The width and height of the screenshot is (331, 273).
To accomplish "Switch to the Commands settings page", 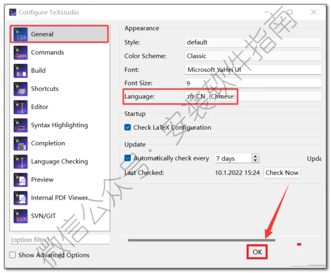I will point(47,52).
